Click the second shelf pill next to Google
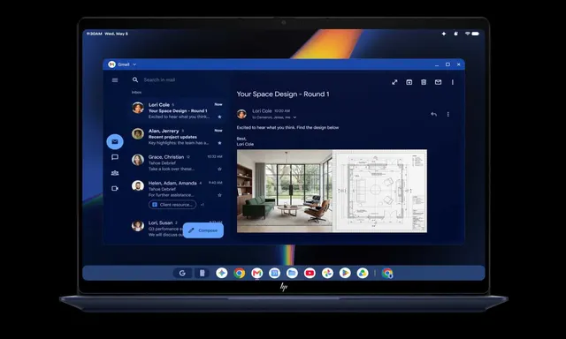The height and width of the screenshot is (339, 566). 203,273
